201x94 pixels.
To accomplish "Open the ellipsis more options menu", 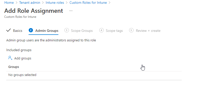I will click(x=71, y=11).
